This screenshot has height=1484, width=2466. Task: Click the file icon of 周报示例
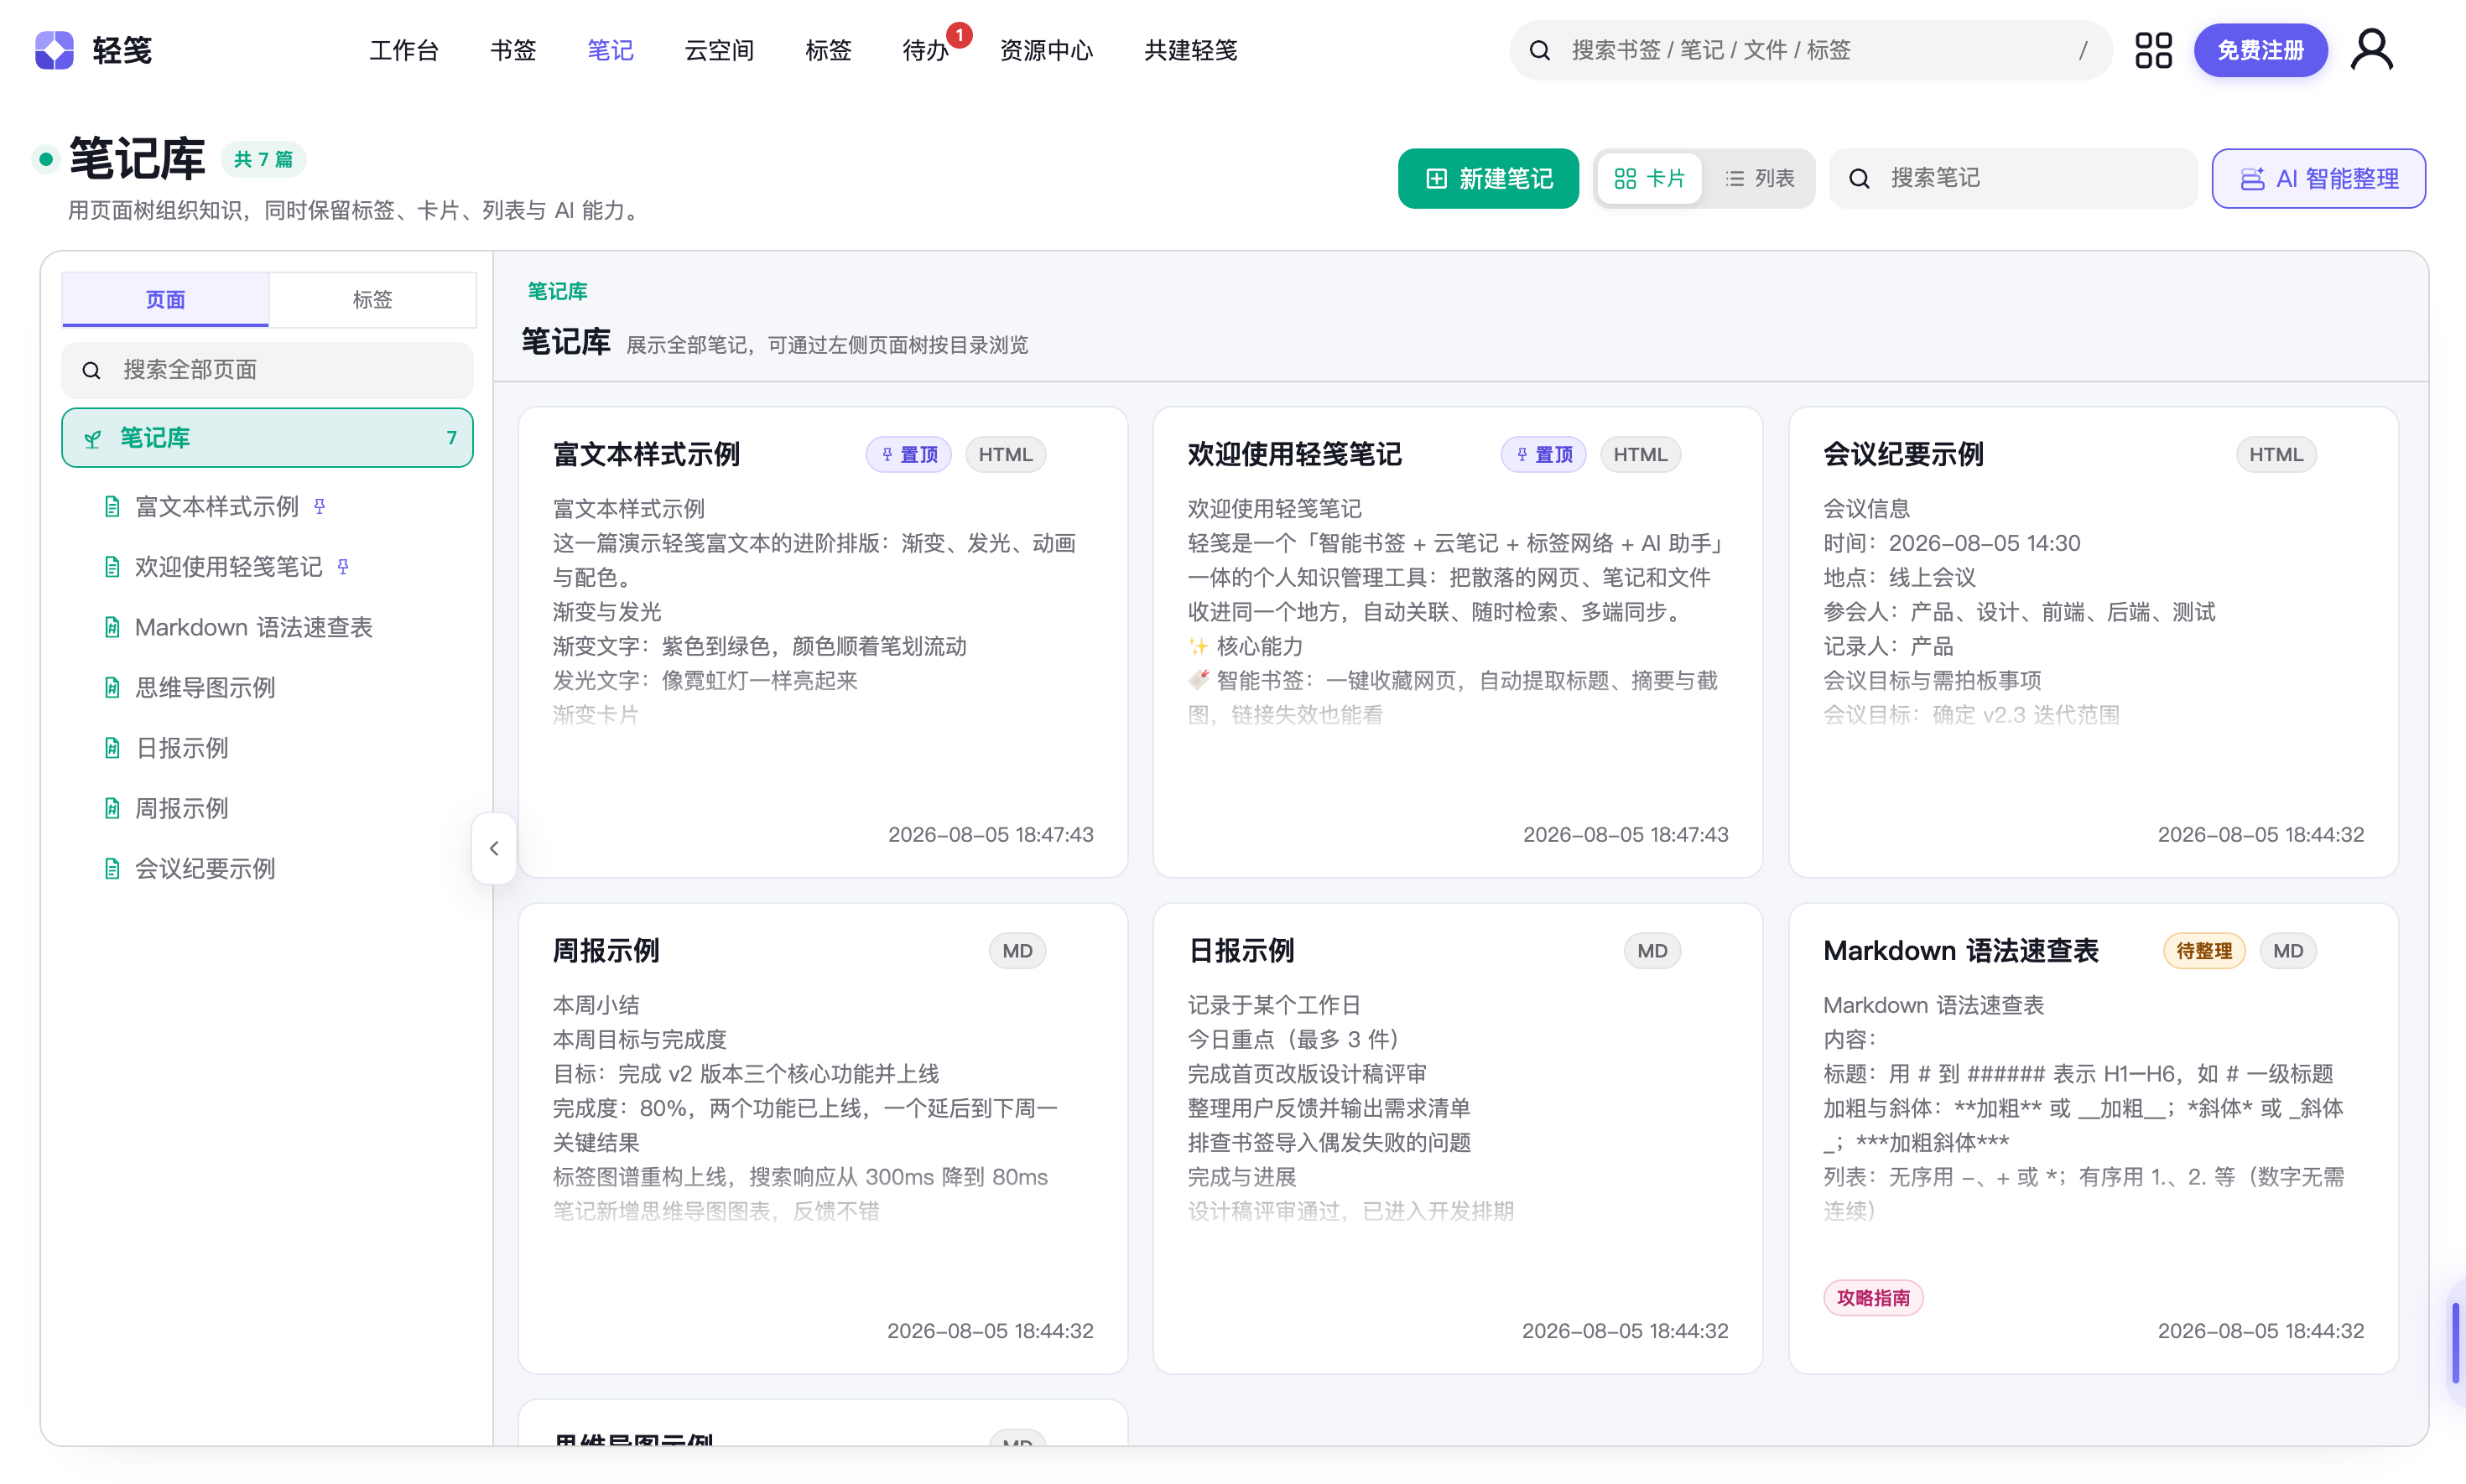tap(112, 807)
